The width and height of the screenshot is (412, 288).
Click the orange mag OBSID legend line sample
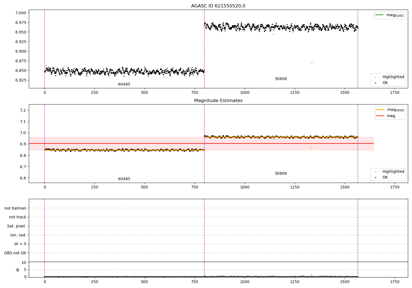pos(380,110)
